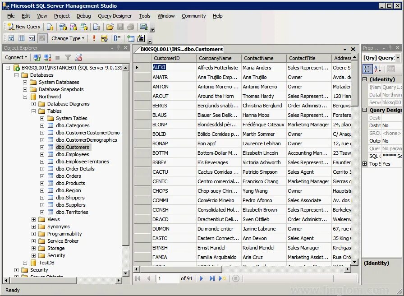Click the Add Group By icon
The height and width of the screenshot is (296, 404).
[x=118, y=38]
